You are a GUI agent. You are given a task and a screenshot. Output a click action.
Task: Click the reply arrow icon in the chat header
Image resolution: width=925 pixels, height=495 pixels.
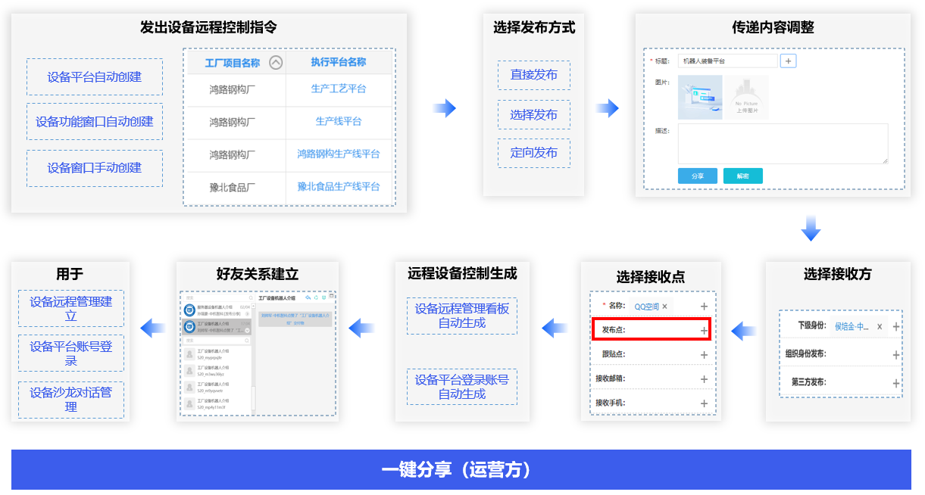pyautogui.click(x=308, y=297)
